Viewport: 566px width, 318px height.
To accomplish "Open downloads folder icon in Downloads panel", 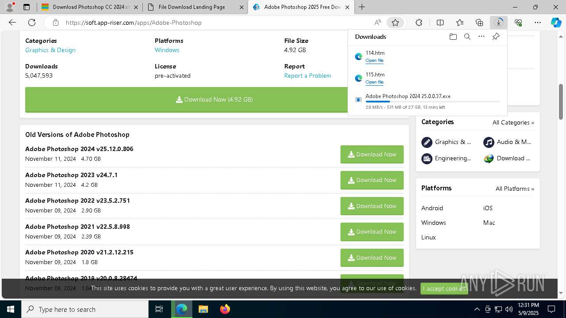I will click(x=453, y=37).
